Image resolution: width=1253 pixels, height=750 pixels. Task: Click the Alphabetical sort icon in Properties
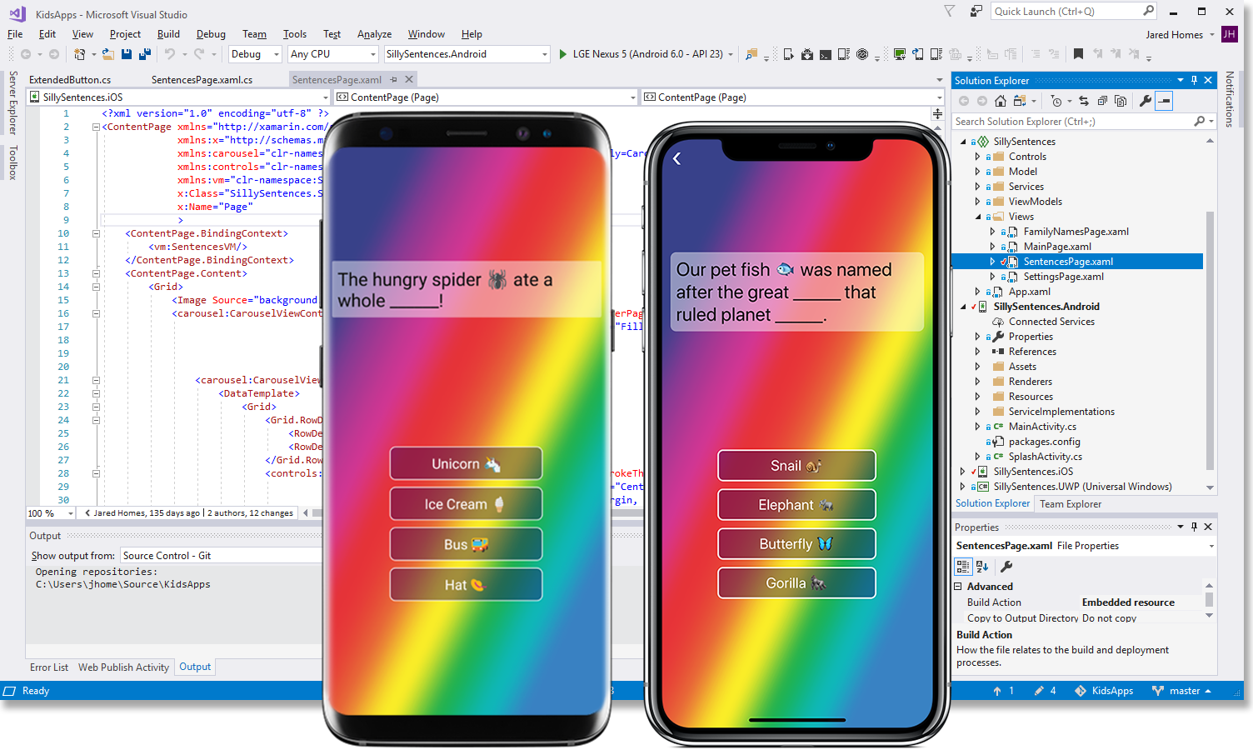point(982,567)
